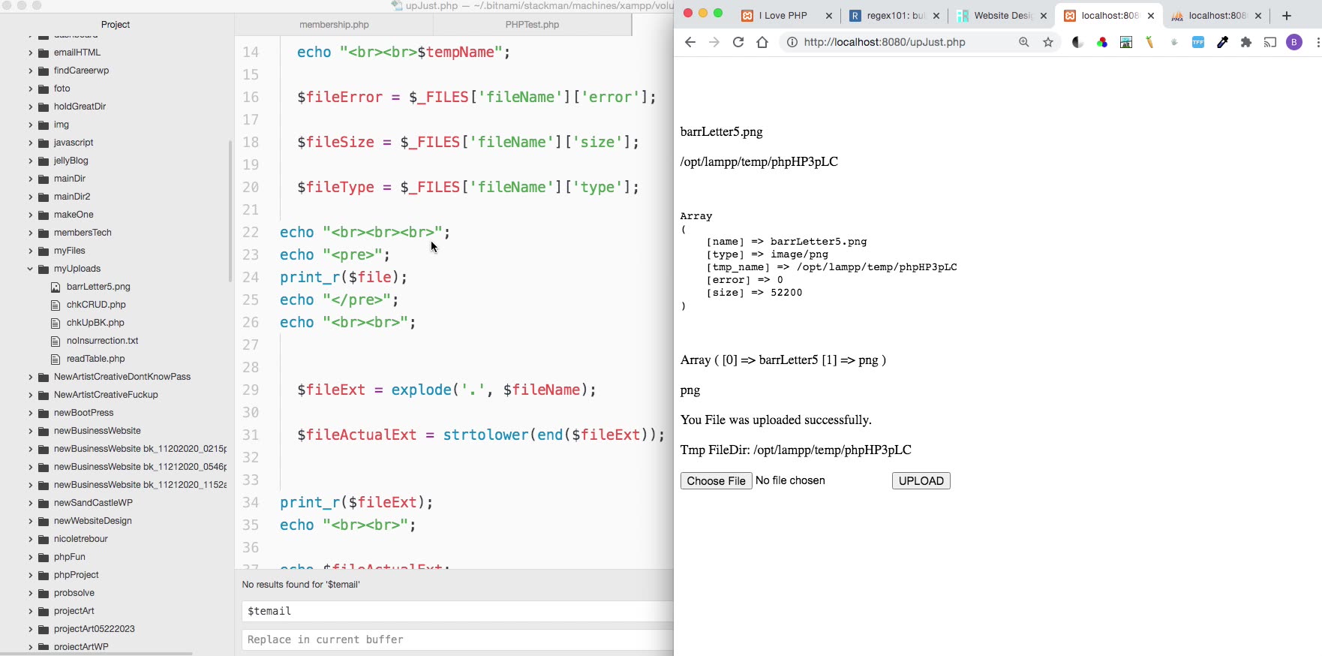Expand the findCareerwp folder
This screenshot has width=1322, height=656.
pos(30,71)
